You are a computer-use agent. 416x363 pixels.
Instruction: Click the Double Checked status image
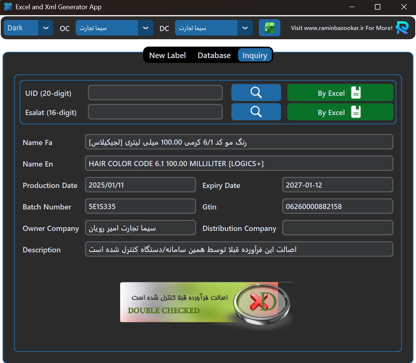(206, 302)
